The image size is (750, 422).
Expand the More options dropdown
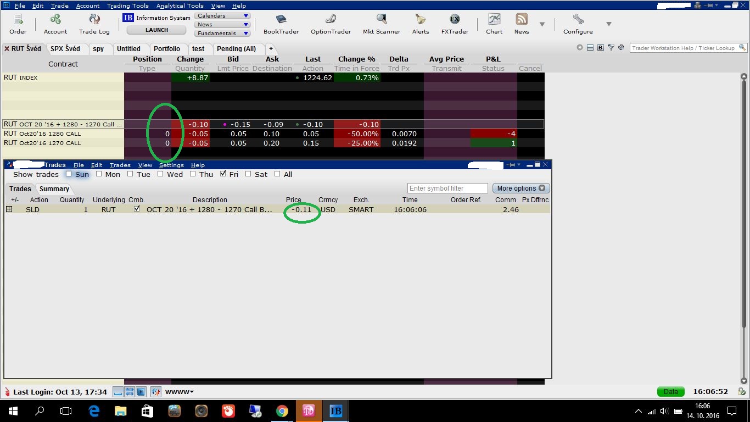pyautogui.click(x=521, y=188)
